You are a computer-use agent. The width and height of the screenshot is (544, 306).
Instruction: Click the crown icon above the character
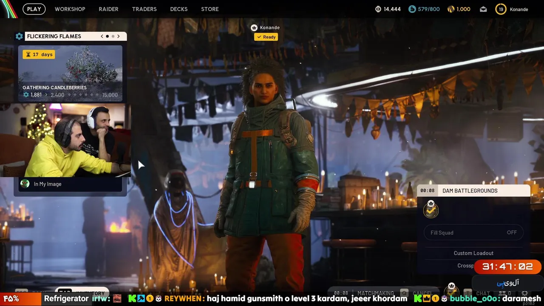coord(254,28)
